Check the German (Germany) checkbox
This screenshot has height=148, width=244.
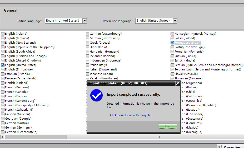3,128
